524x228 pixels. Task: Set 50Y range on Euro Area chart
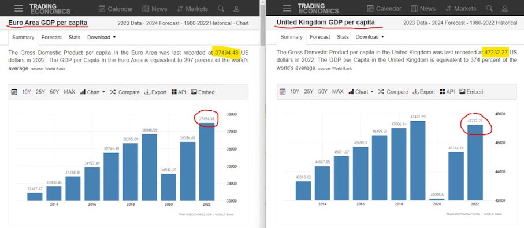(54, 92)
